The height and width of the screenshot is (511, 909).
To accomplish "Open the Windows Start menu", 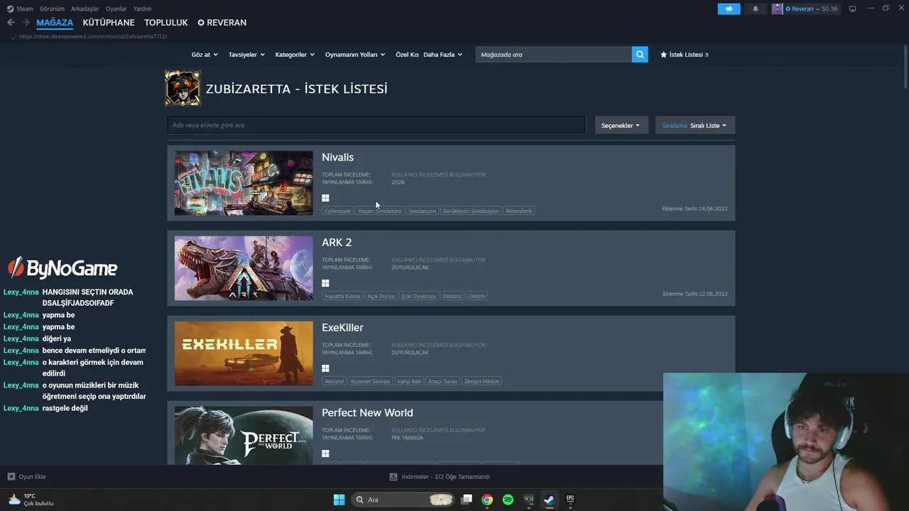I will click(x=339, y=500).
